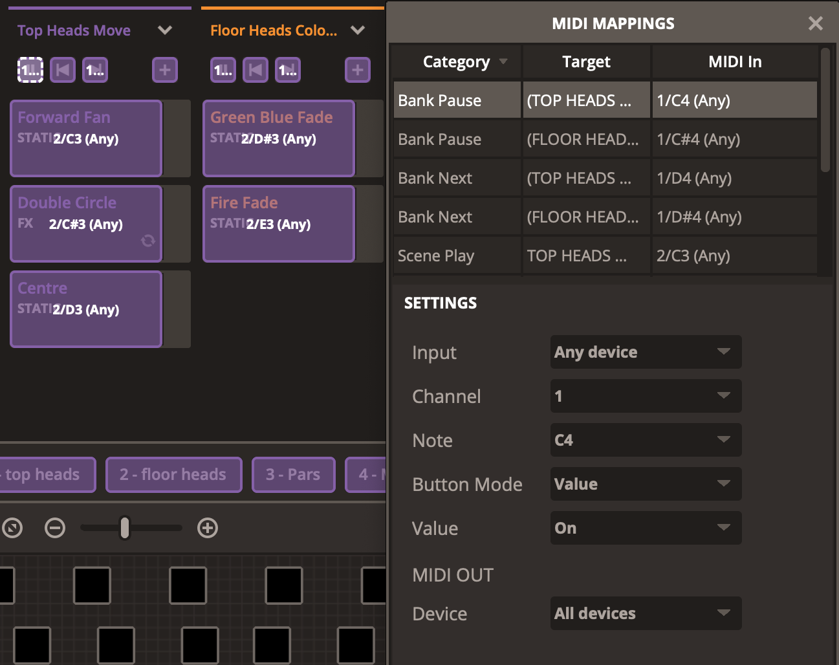Click the plus button in Floor Heads Colour bank
The width and height of the screenshot is (839, 665).
tap(357, 70)
